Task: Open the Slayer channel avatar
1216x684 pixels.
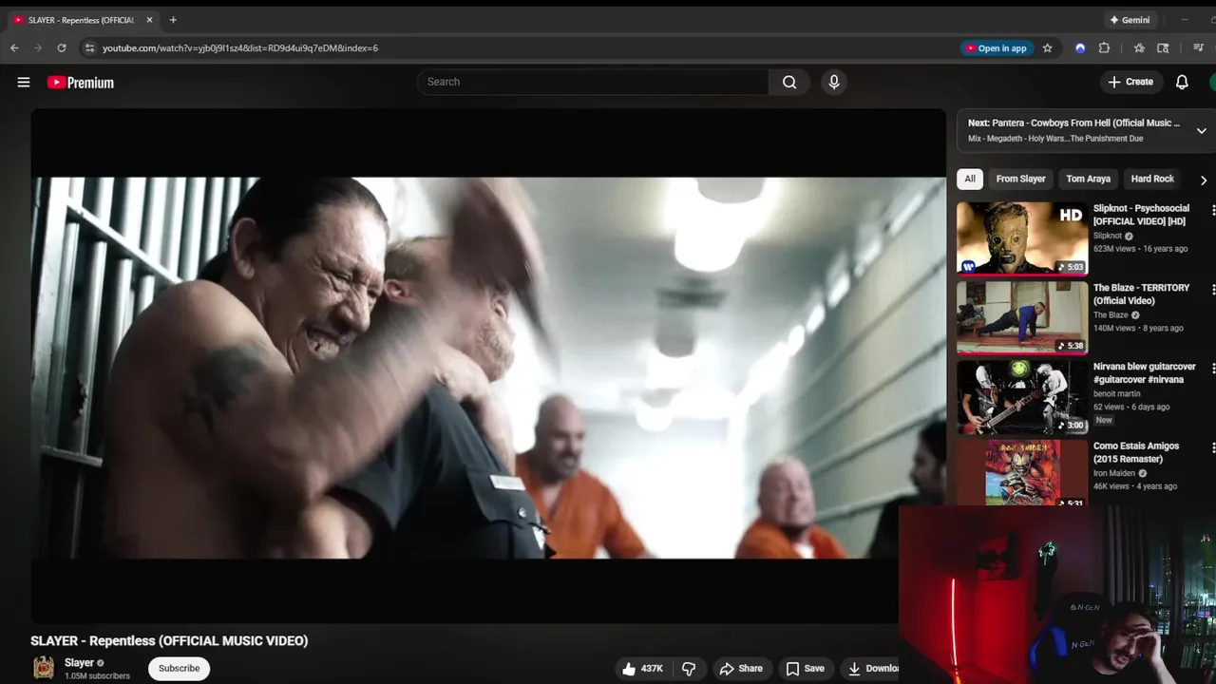Action: tap(44, 668)
